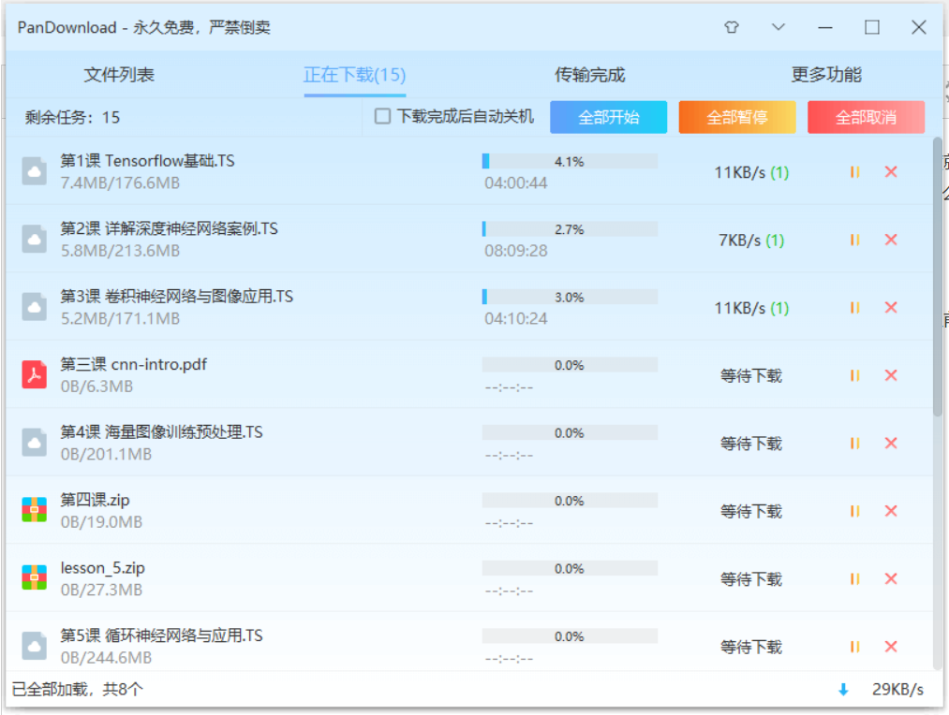Viewport: 949px width, 715px height.
Task: Cancel the 第5课 循环神经网络与应用.TS task
Action: [x=891, y=647]
